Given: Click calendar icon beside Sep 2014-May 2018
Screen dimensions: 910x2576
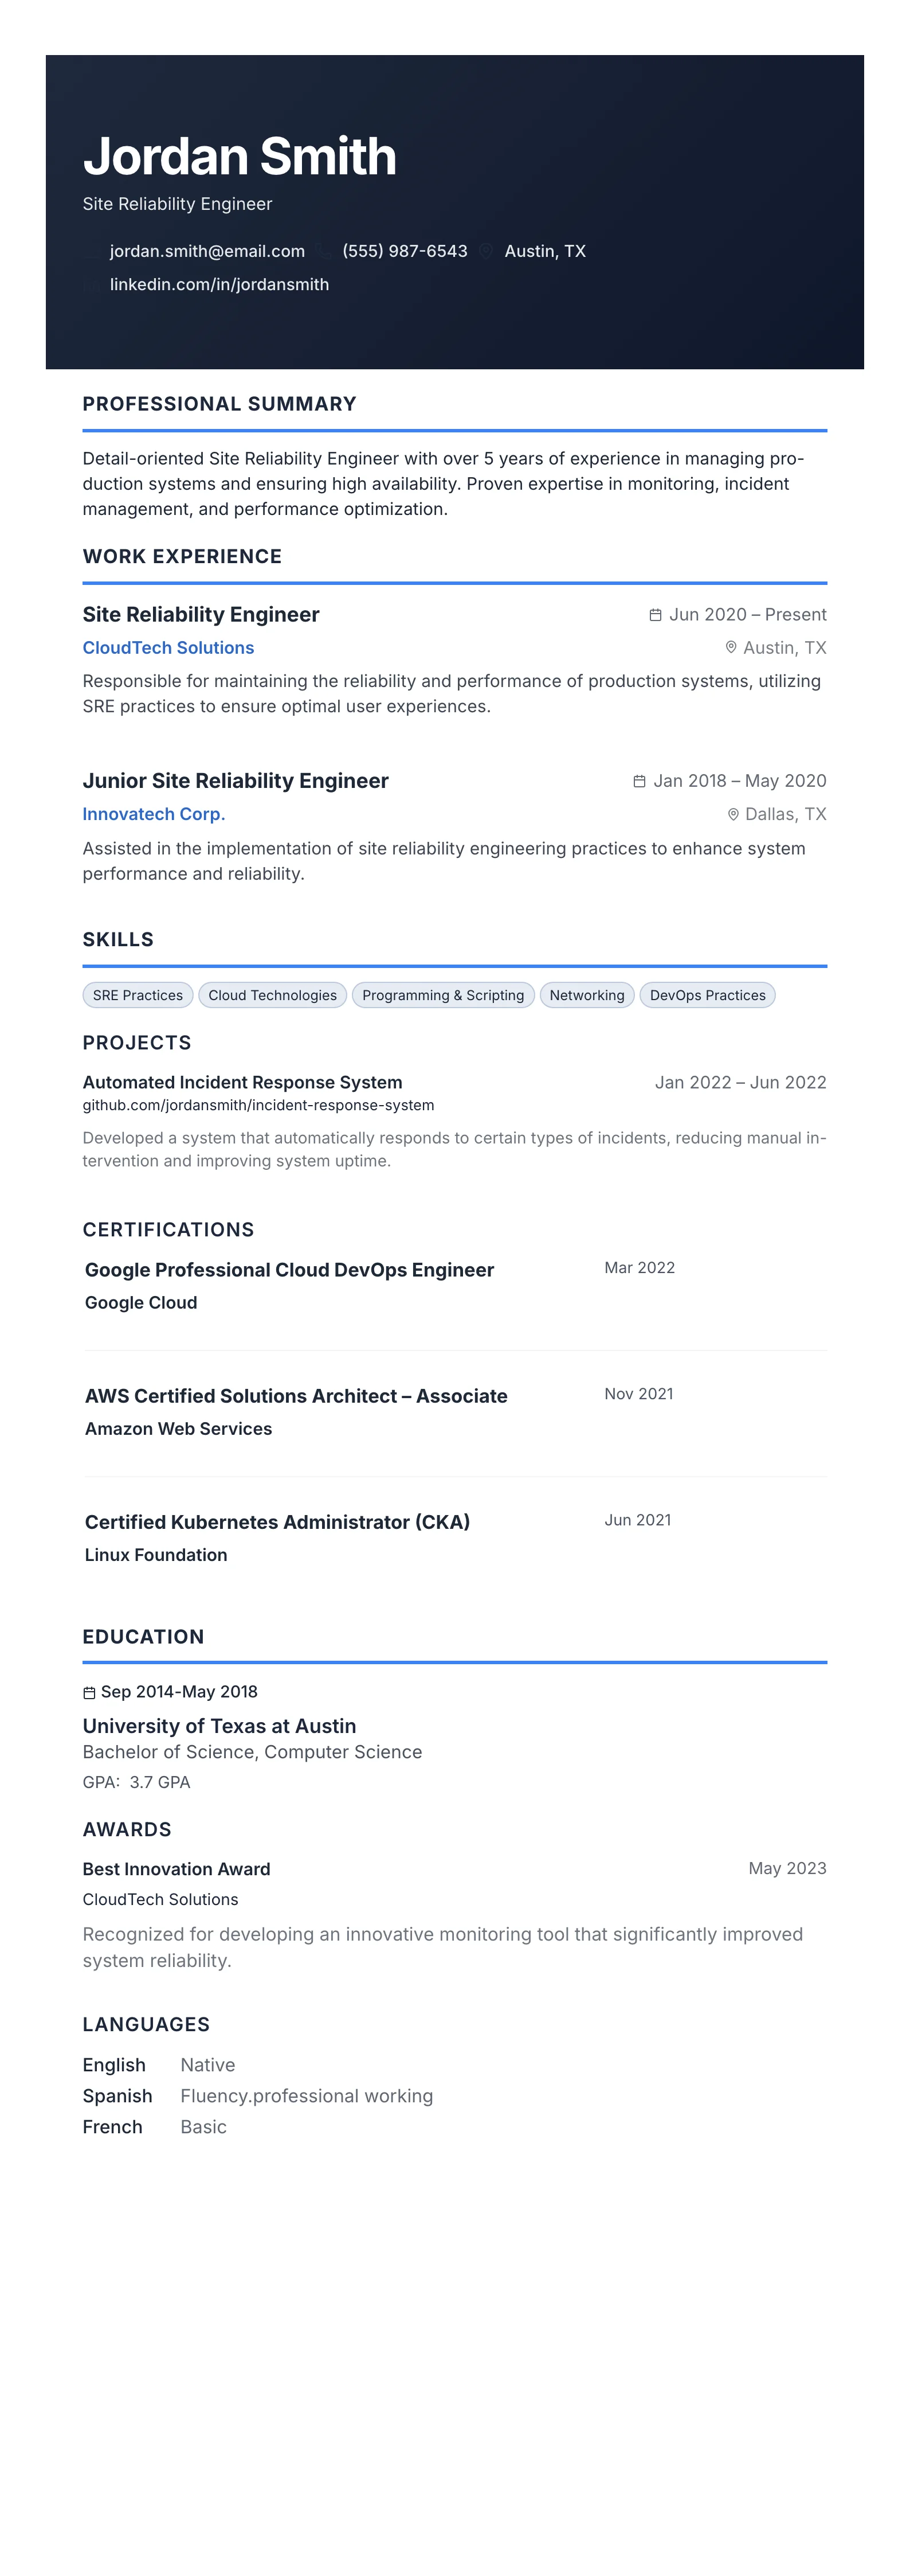Looking at the screenshot, I should (89, 1692).
